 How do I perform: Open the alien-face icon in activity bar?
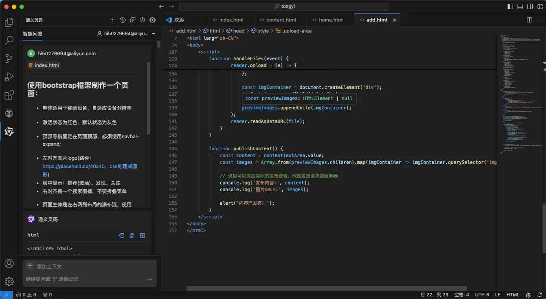(x=9, y=113)
